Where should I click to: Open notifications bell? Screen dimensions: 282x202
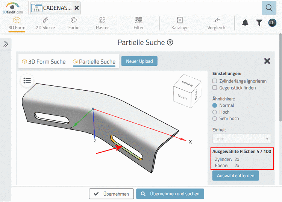coord(245,23)
